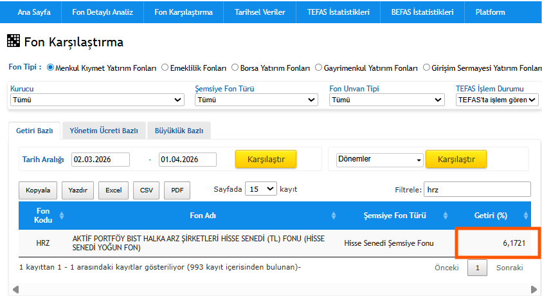Screen dimensions: 542x296
Task: Open the Şemsiye Fon Türü dropdown
Action: 257,100
